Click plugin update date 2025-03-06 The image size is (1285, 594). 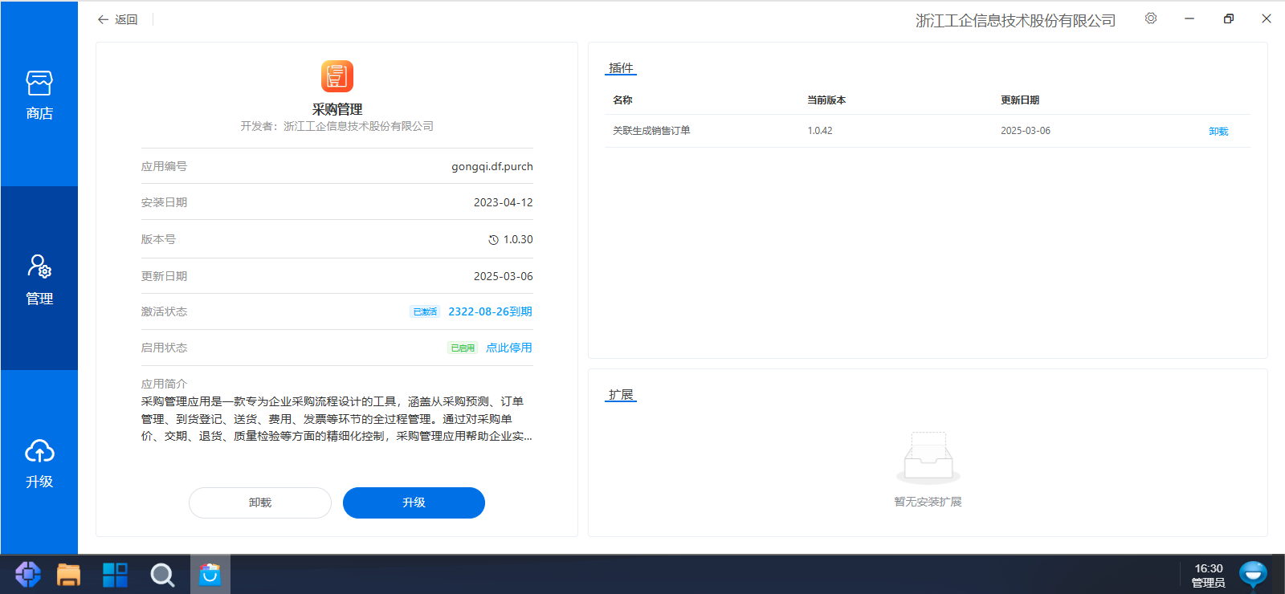tap(1026, 131)
